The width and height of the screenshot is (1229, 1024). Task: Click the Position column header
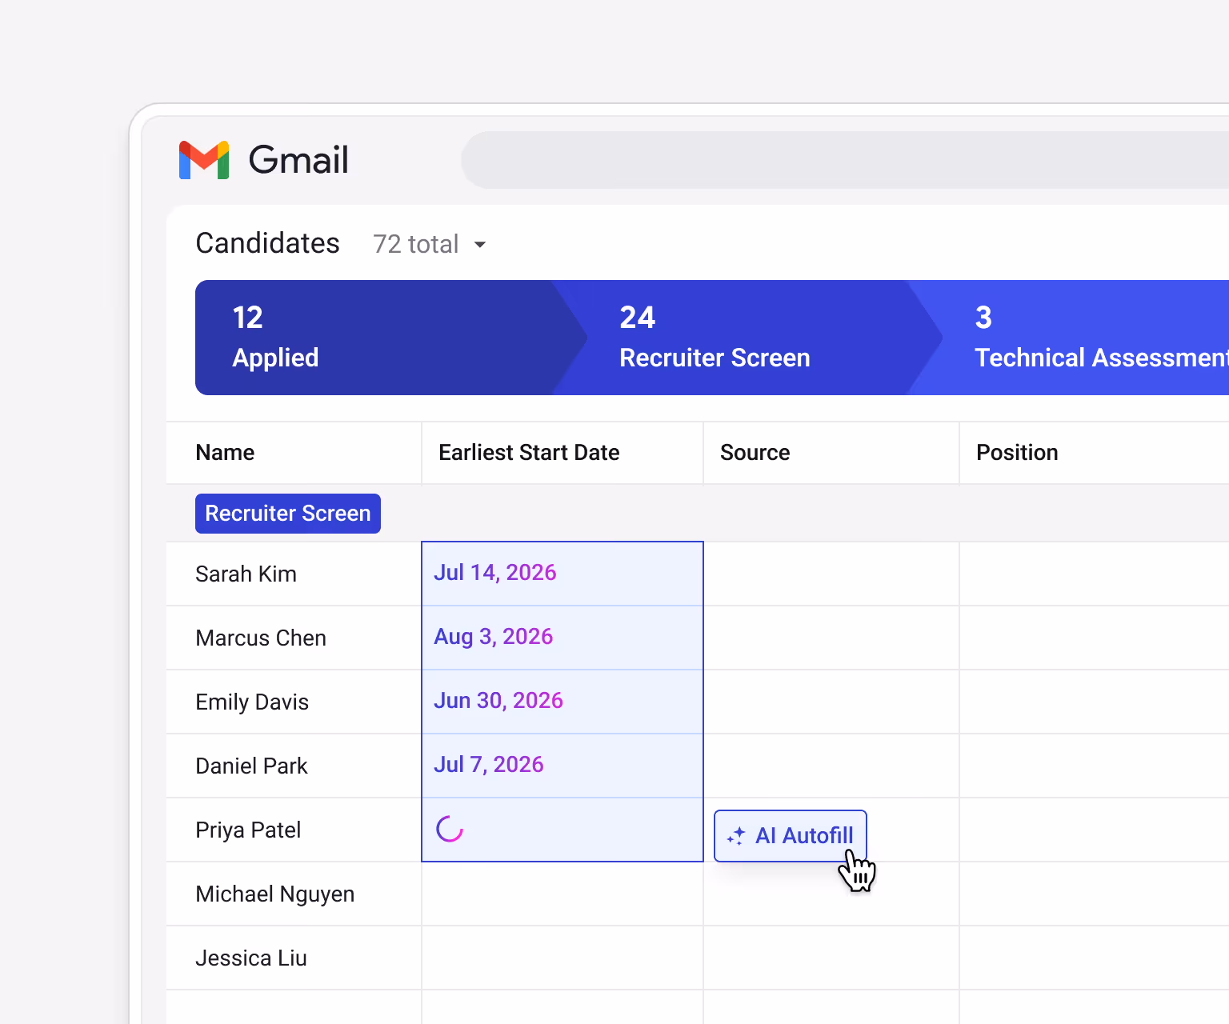pos(1095,453)
